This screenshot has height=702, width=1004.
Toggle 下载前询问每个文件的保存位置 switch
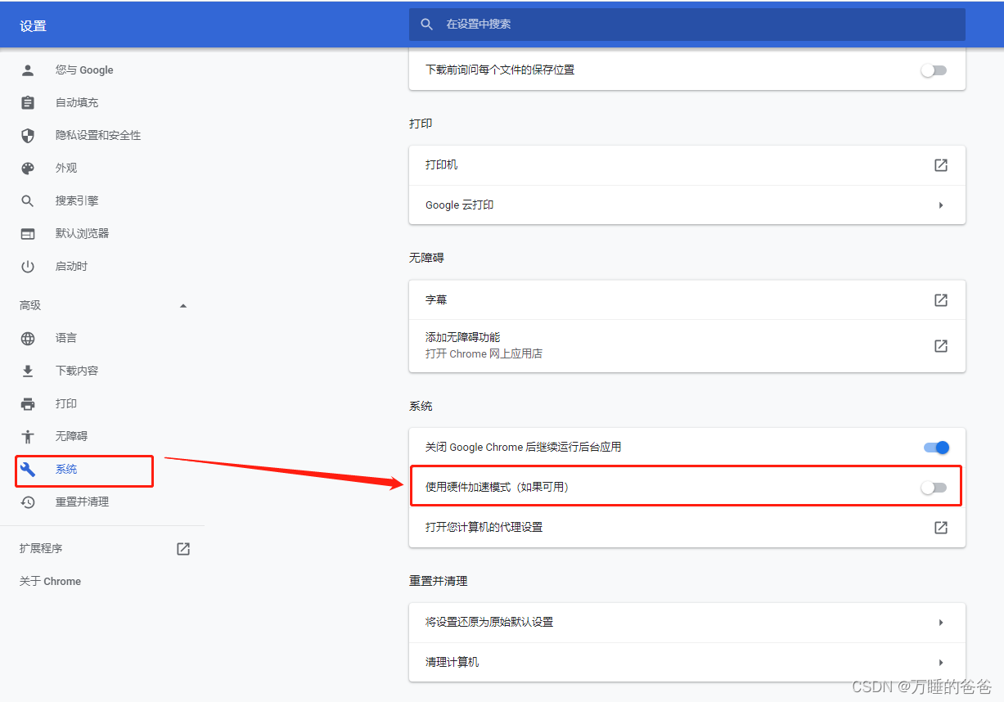coord(934,70)
